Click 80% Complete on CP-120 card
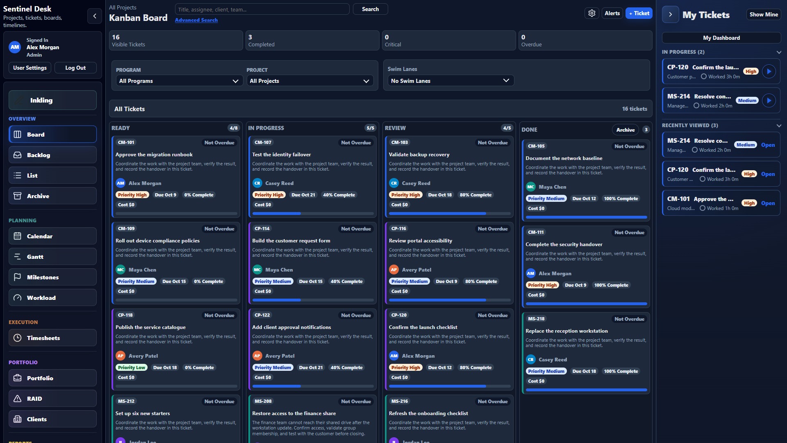 475,368
